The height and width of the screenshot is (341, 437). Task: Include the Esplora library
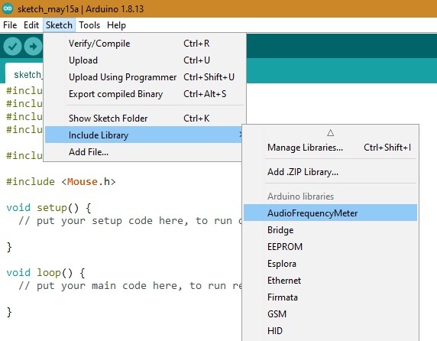[330, 264]
